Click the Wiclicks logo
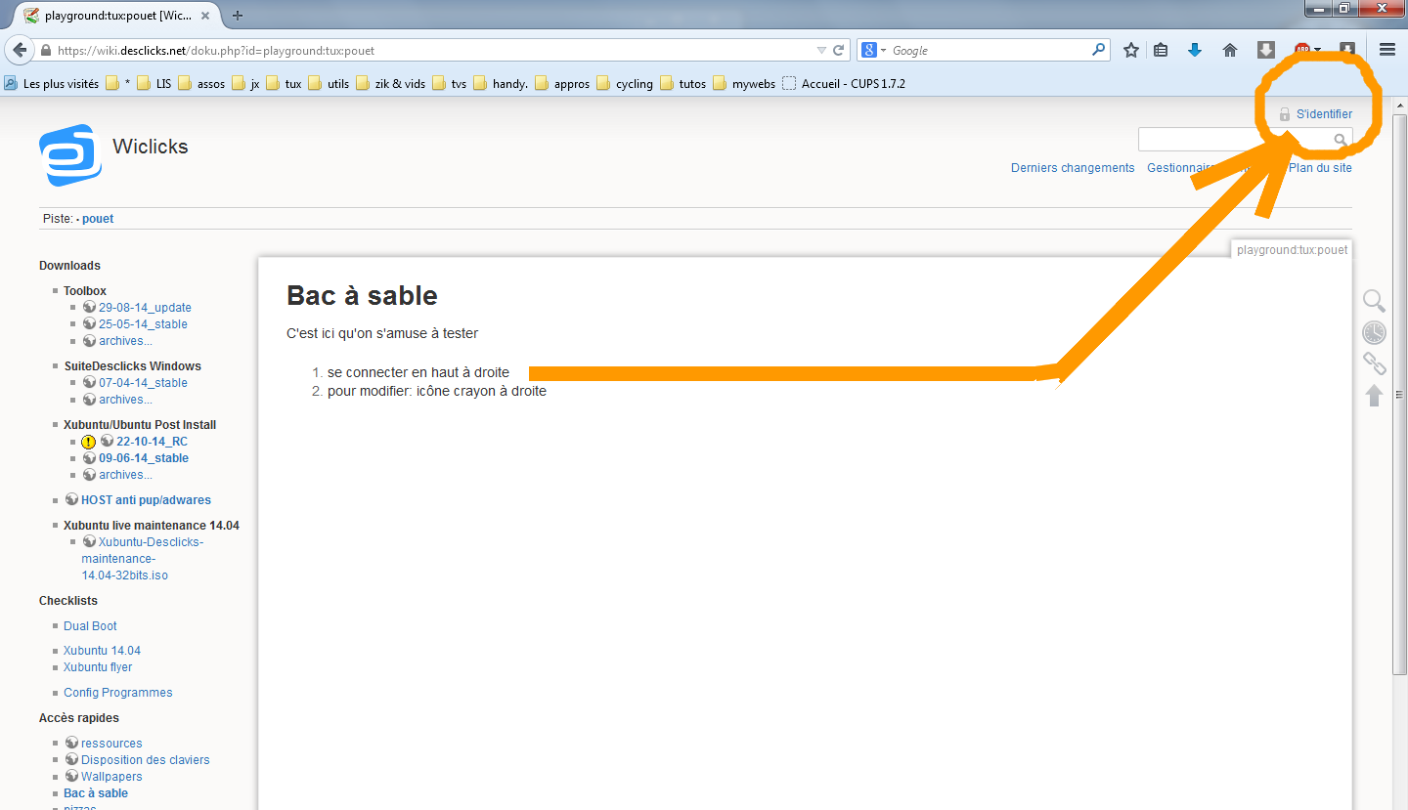Image resolution: width=1408 pixels, height=810 pixels. [69, 154]
